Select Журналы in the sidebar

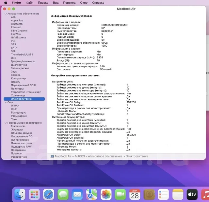pyautogui.click(x=17, y=130)
